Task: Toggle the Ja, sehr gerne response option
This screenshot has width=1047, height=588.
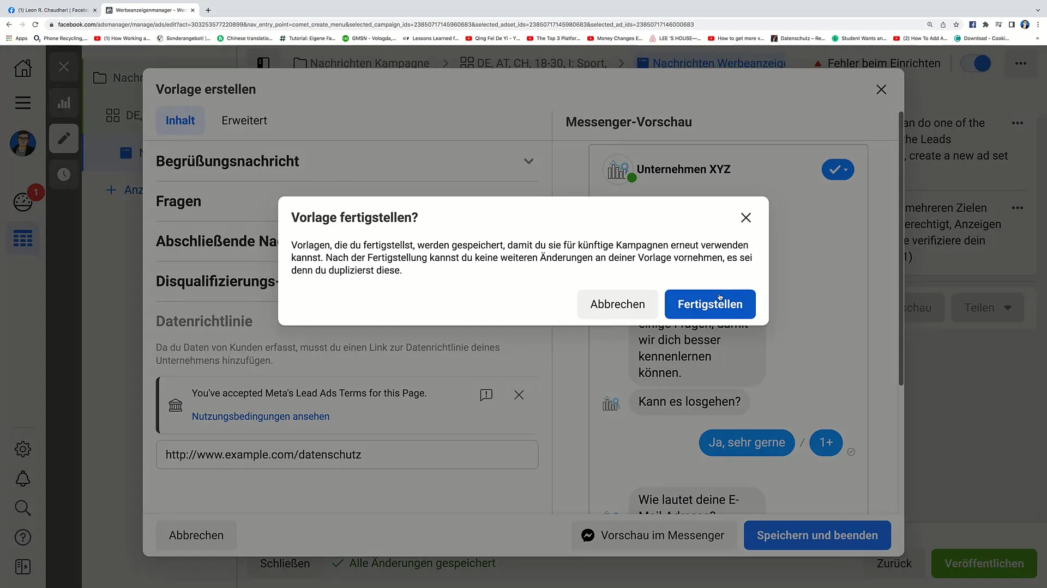Action: click(x=747, y=442)
